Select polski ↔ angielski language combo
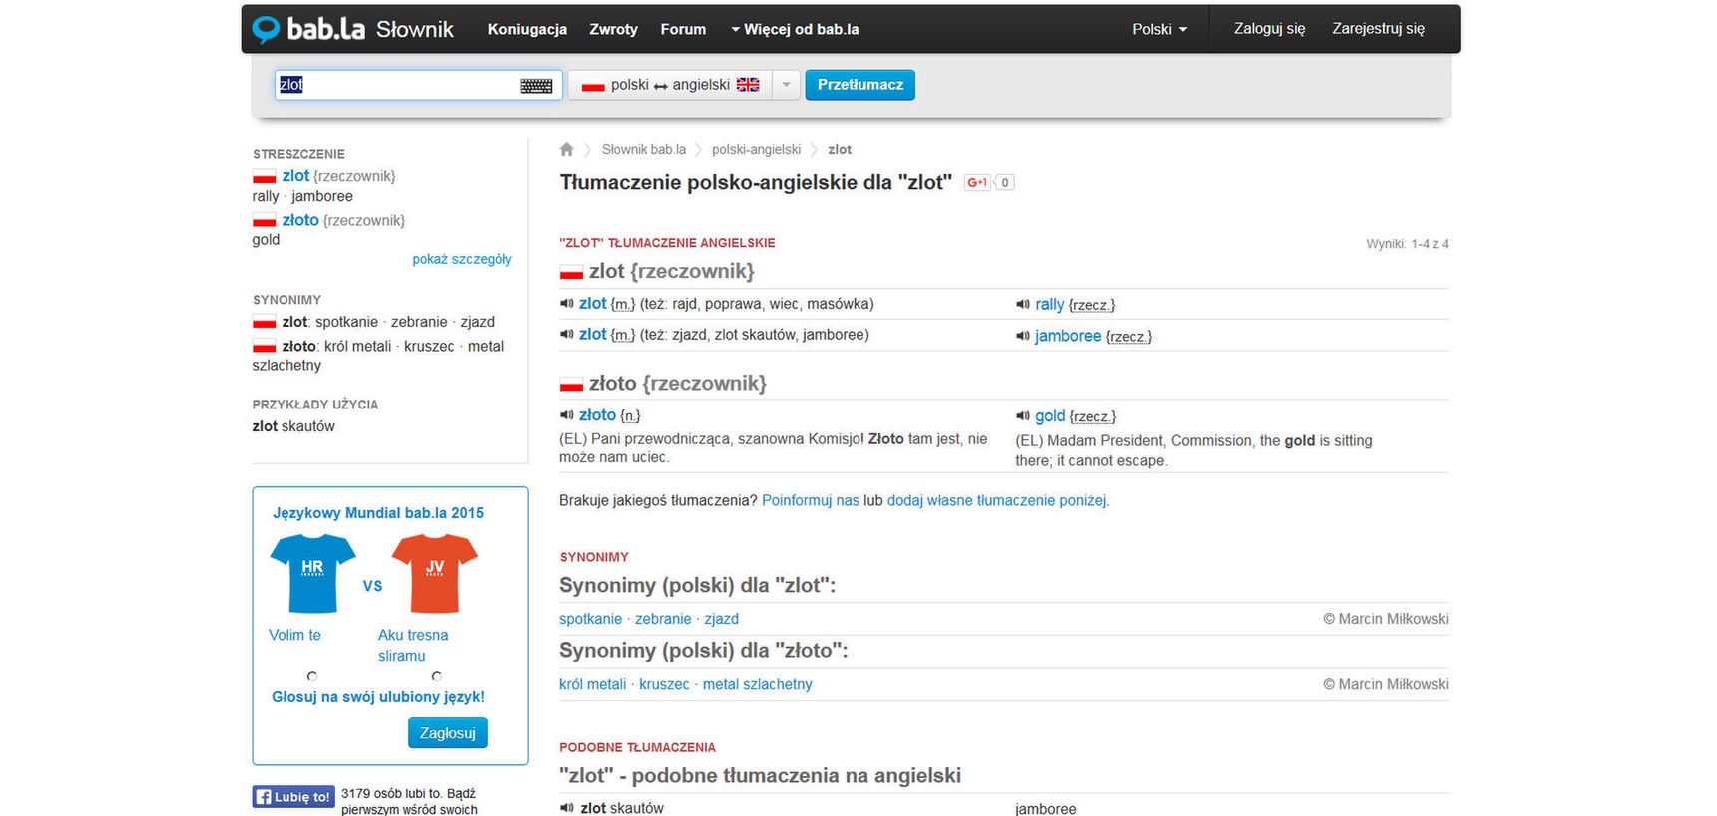 (x=671, y=85)
